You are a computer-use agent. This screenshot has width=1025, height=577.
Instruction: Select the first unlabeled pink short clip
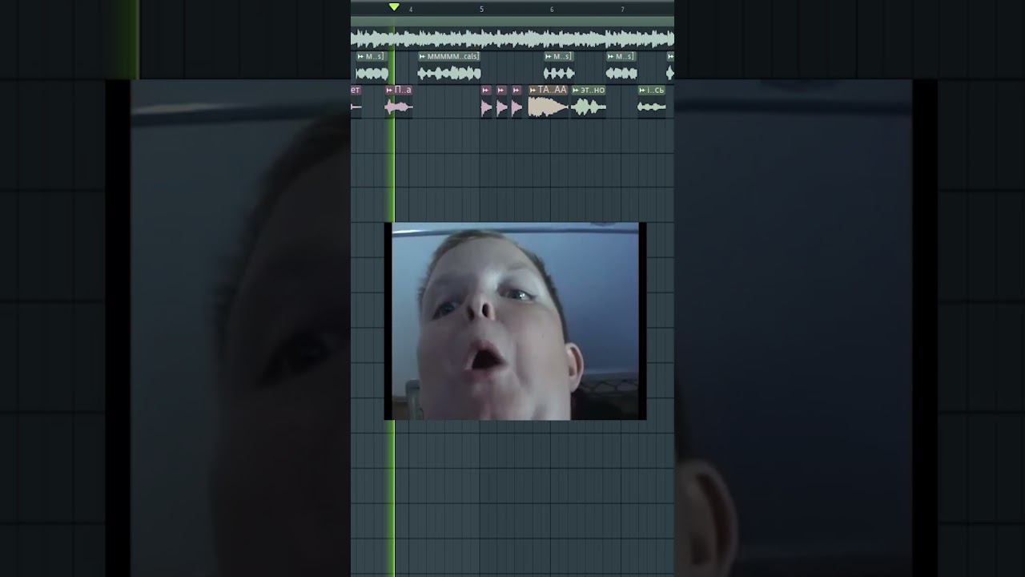coord(486,101)
